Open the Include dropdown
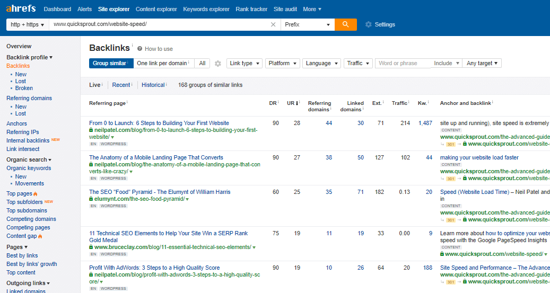The image size is (550, 293). tap(446, 63)
